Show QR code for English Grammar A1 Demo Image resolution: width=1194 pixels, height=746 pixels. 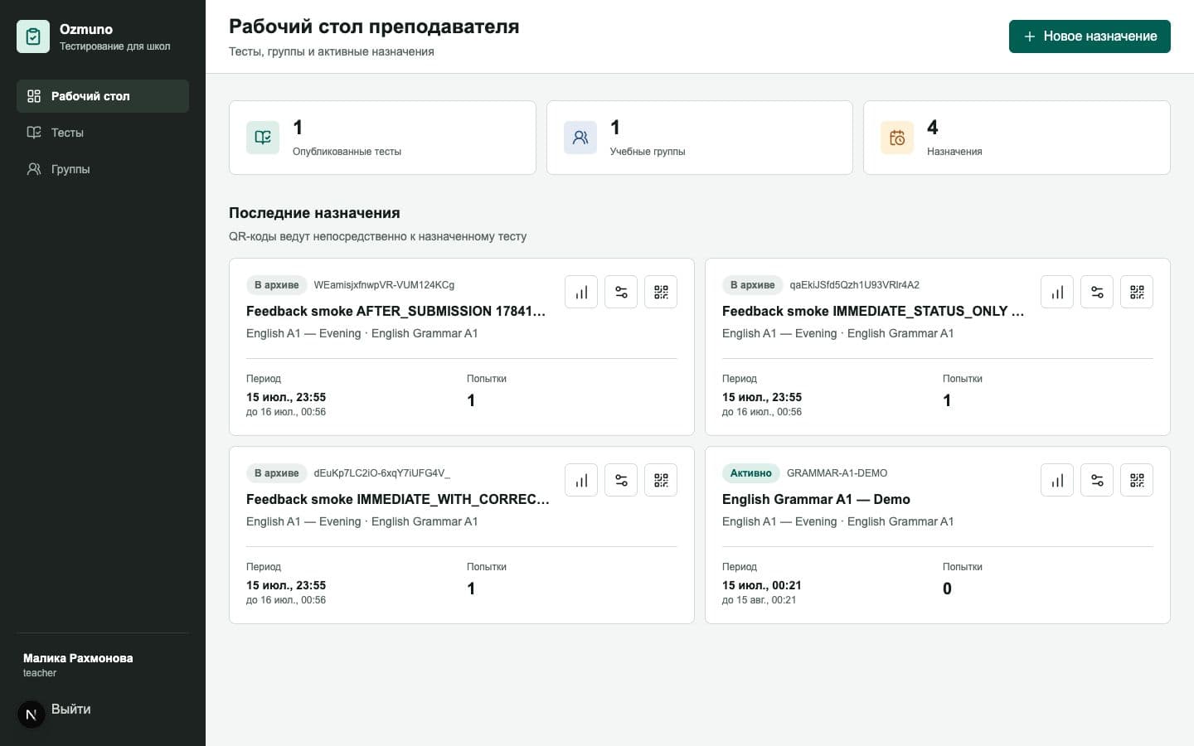1137,480
